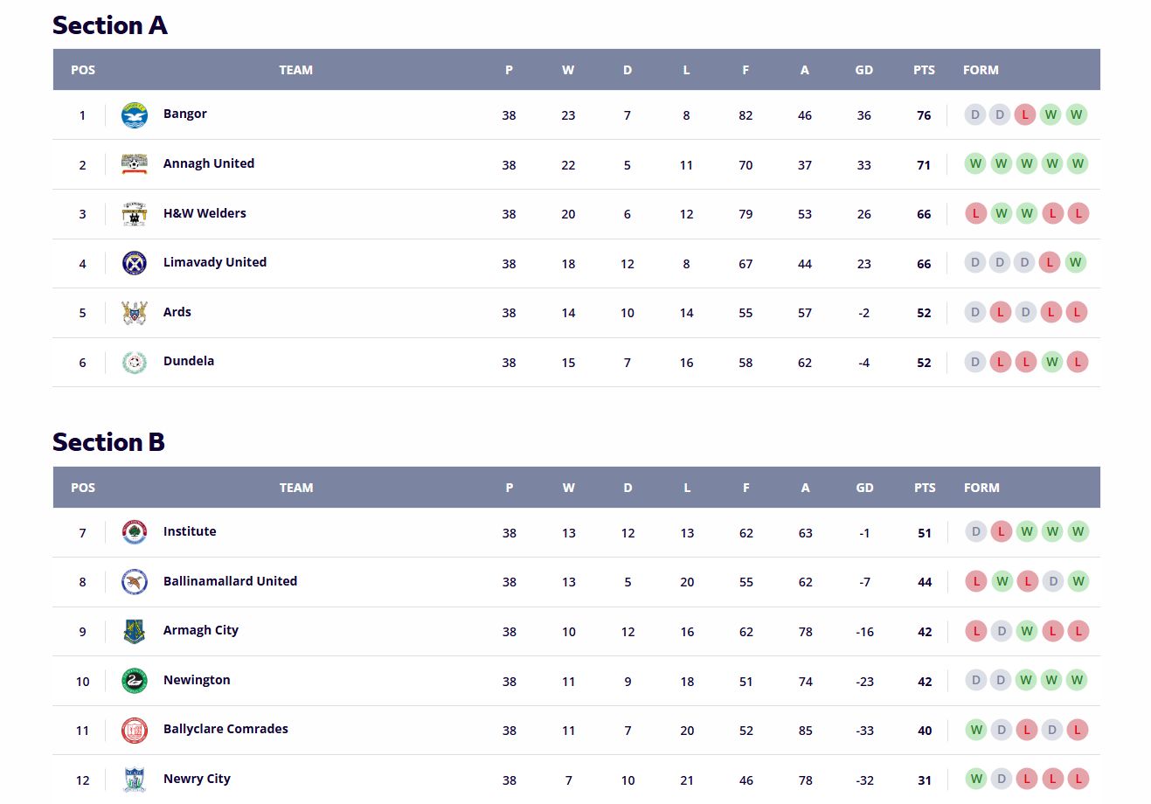Click Limavady United's last green W form badge
The image size is (1151, 804).
[1076, 262]
